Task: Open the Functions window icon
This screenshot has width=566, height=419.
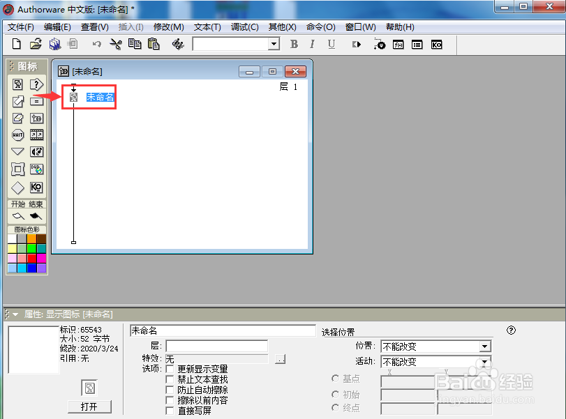Action: (x=398, y=45)
